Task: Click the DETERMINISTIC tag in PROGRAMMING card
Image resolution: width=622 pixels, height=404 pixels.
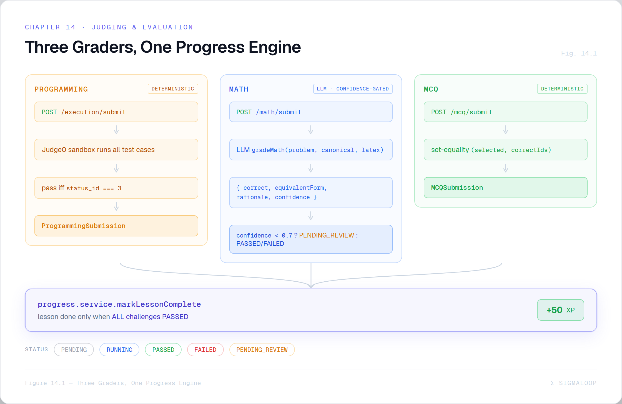Action: click(173, 89)
